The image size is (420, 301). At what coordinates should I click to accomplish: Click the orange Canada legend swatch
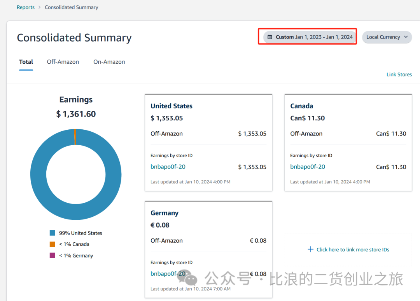click(x=52, y=244)
